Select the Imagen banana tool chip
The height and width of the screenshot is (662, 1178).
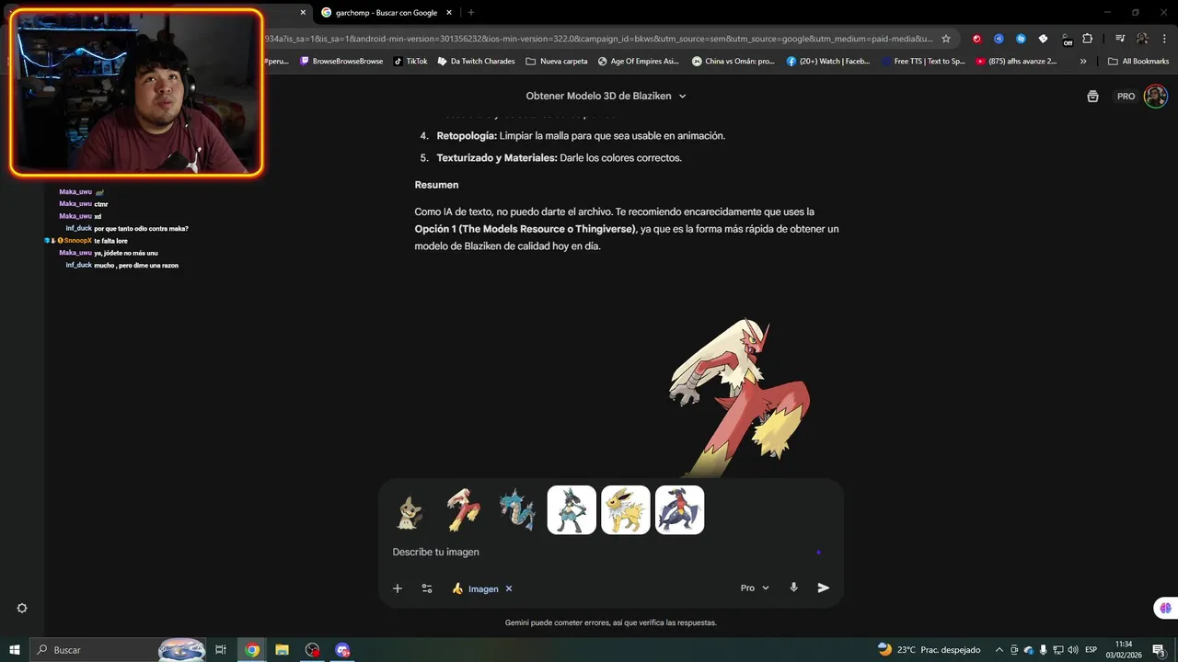pyautogui.click(x=475, y=588)
